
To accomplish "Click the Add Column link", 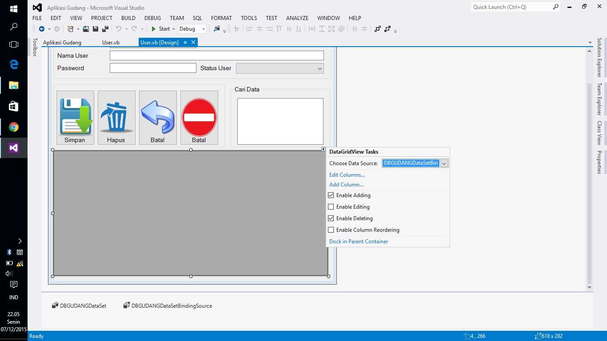I will coord(346,185).
